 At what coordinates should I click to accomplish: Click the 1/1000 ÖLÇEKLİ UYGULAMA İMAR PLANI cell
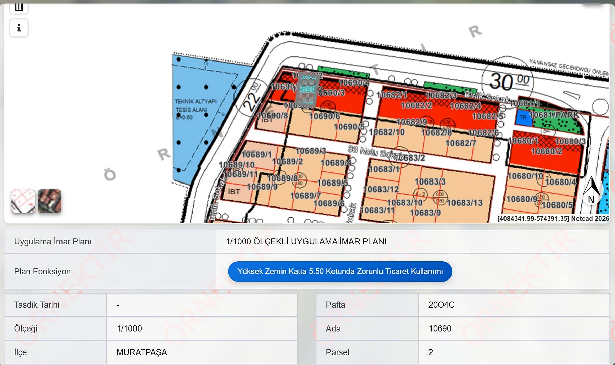[413, 242]
